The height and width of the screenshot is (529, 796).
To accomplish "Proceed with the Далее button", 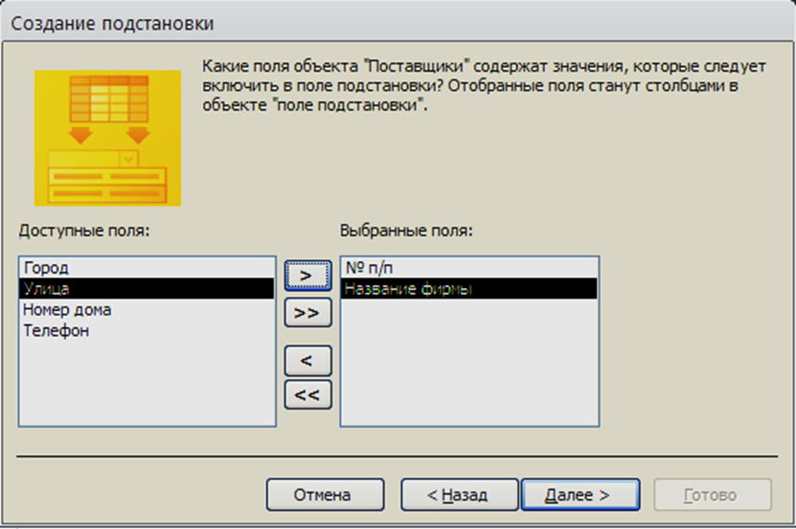I will (x=580, y=495).
